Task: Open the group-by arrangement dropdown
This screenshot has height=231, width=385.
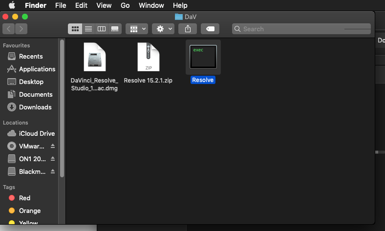Action: pyautogui.click(x=137, y=29)
